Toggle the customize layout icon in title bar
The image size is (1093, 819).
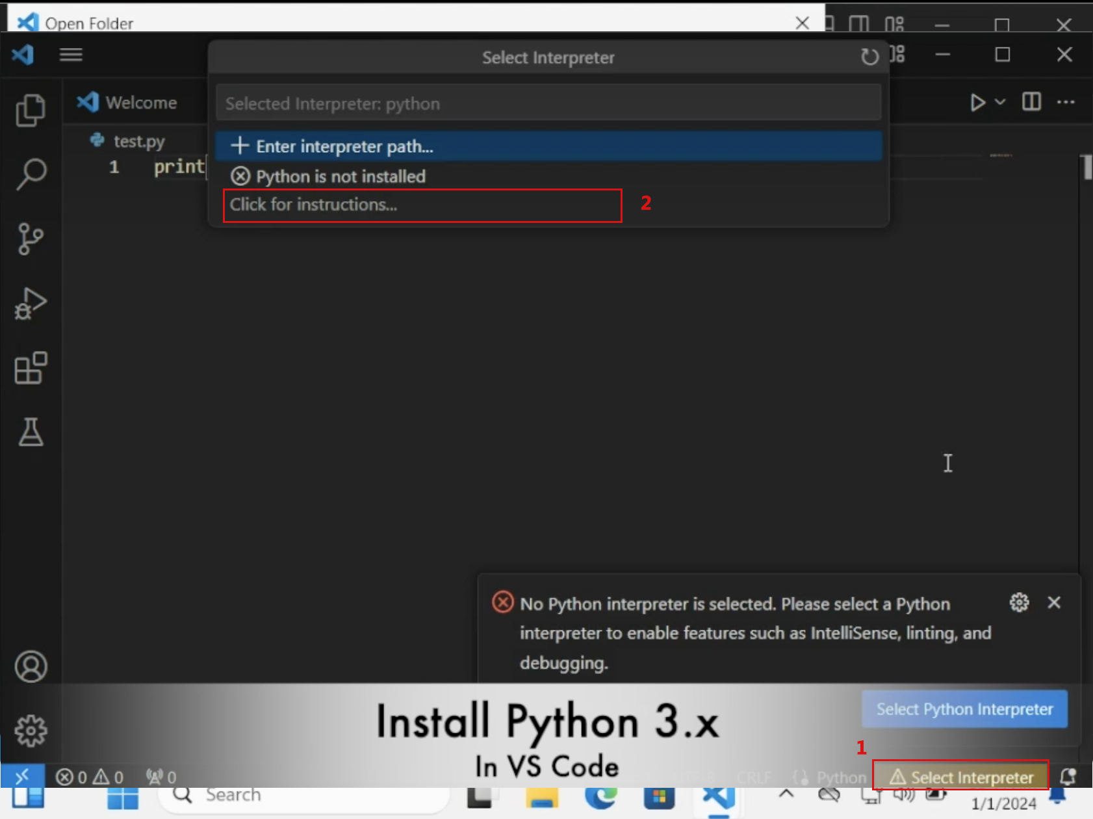click(897, 55)
